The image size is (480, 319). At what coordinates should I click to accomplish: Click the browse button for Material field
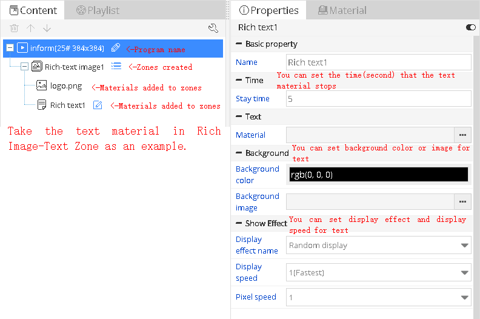coord(462,135)
